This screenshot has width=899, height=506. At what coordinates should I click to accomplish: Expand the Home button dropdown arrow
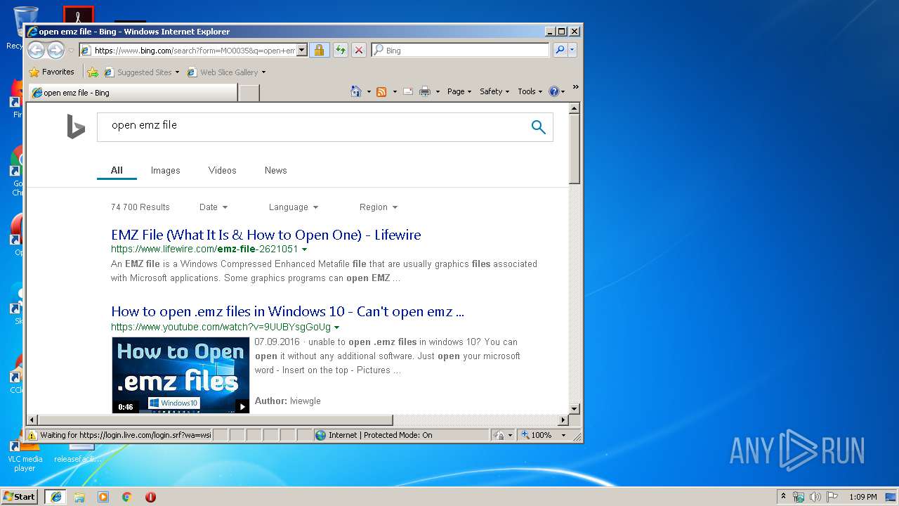point(369,91)
